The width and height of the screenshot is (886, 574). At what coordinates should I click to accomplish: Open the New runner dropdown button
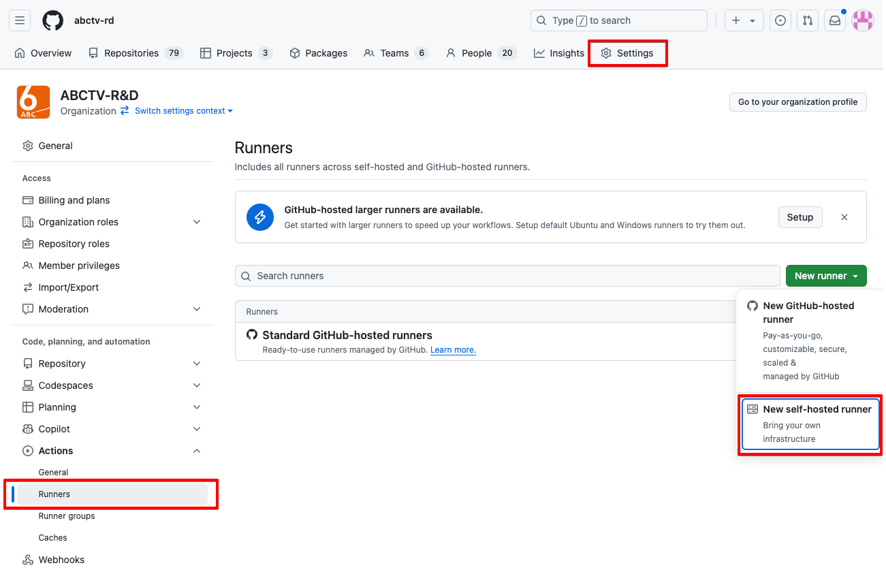[x=825, y=276]
